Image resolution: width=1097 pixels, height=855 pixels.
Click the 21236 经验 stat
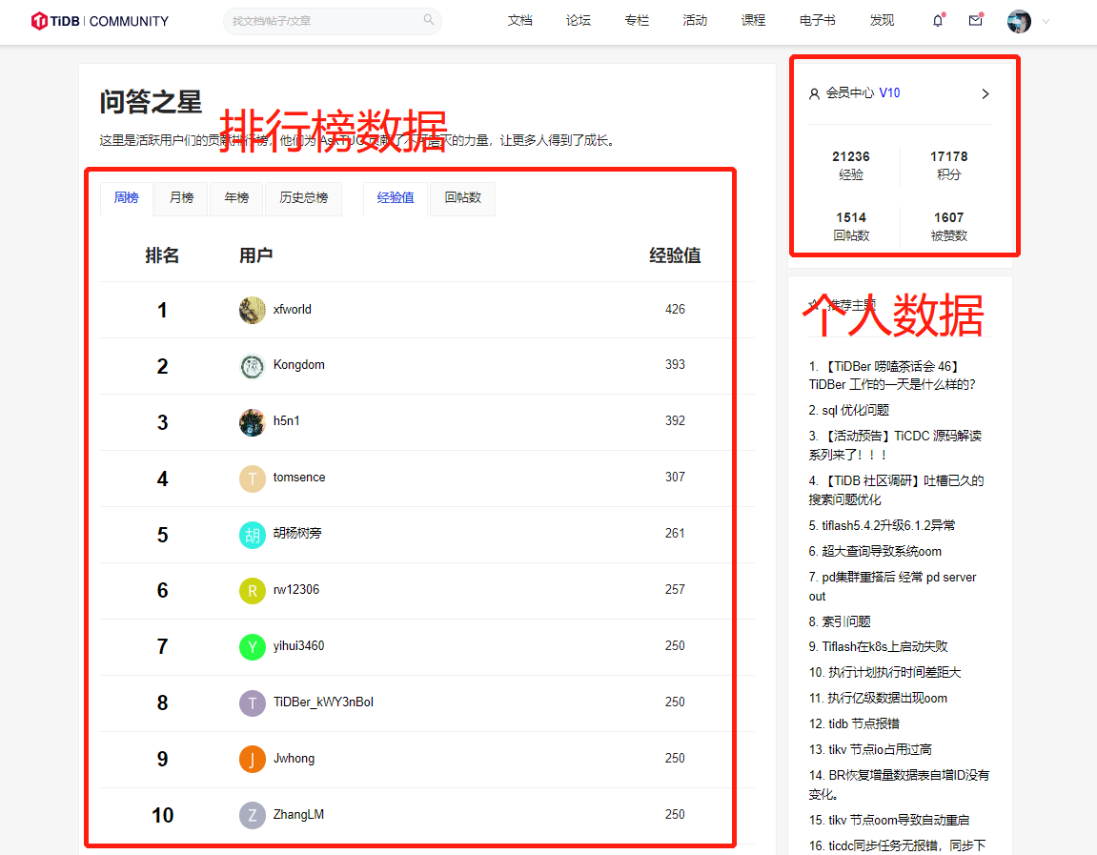click(x=851, y=166)
